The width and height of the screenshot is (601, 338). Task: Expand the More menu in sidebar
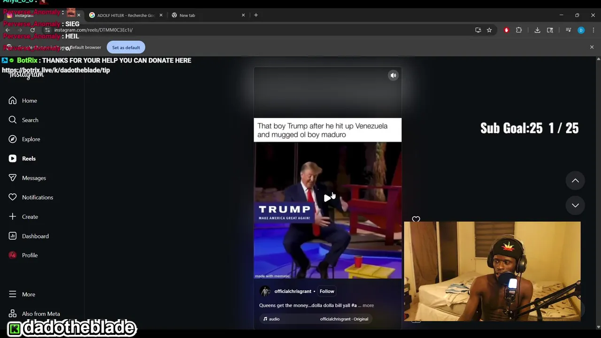[x=22, y=294]
